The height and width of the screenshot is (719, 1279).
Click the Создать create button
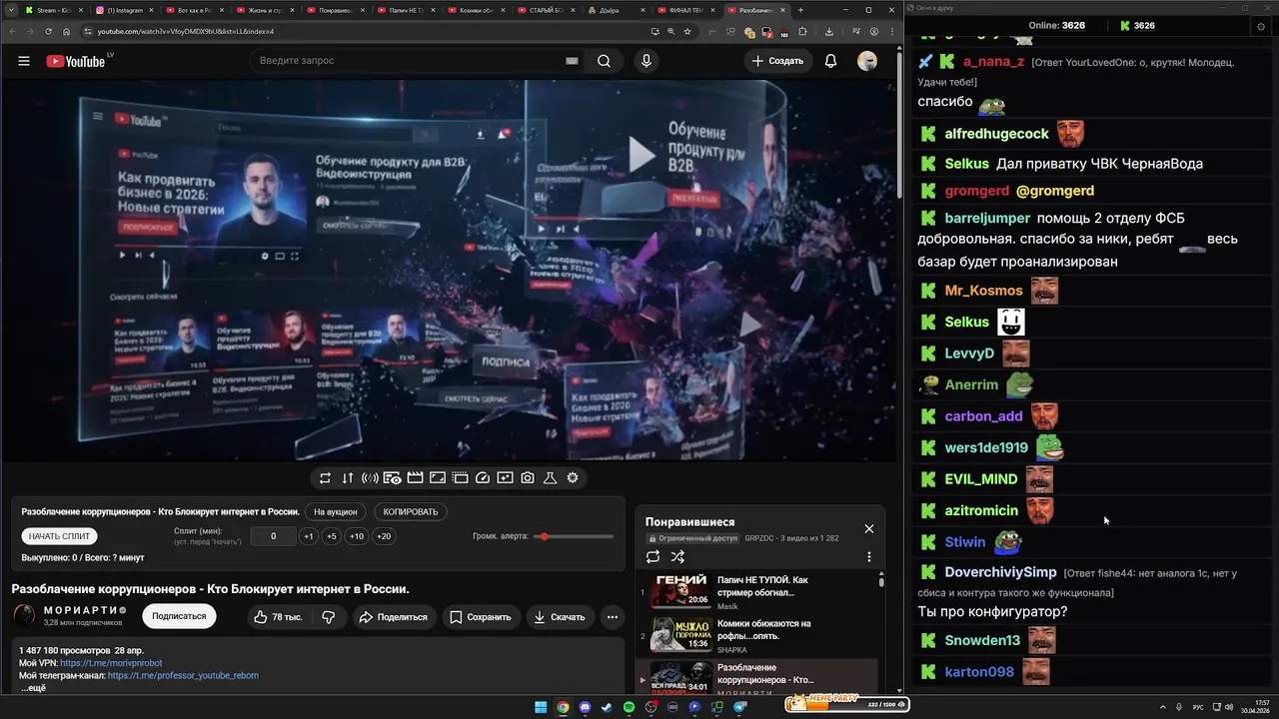[x=778, y=61]
